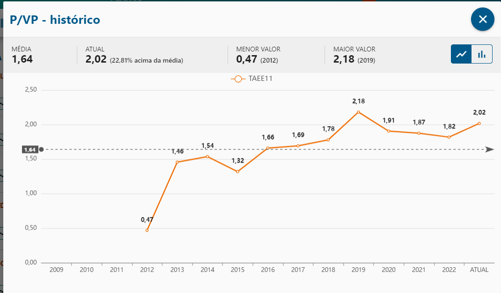Click the ATUAL 2,02 statistic value
501x293 pixels.
click(x=96, y=60)
